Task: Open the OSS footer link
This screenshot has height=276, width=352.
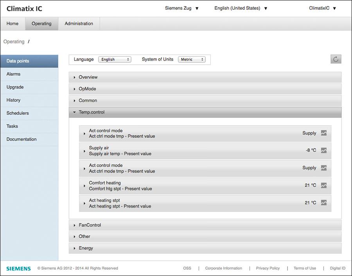Action: (187, 268)
